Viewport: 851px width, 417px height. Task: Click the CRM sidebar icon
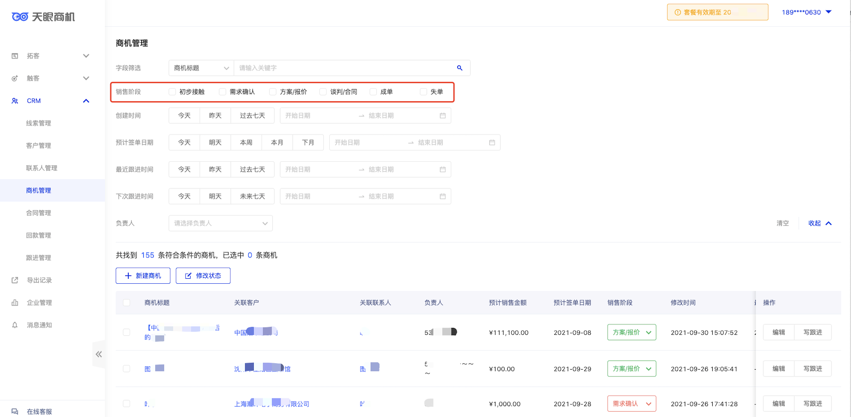click(x=15, y=101)
